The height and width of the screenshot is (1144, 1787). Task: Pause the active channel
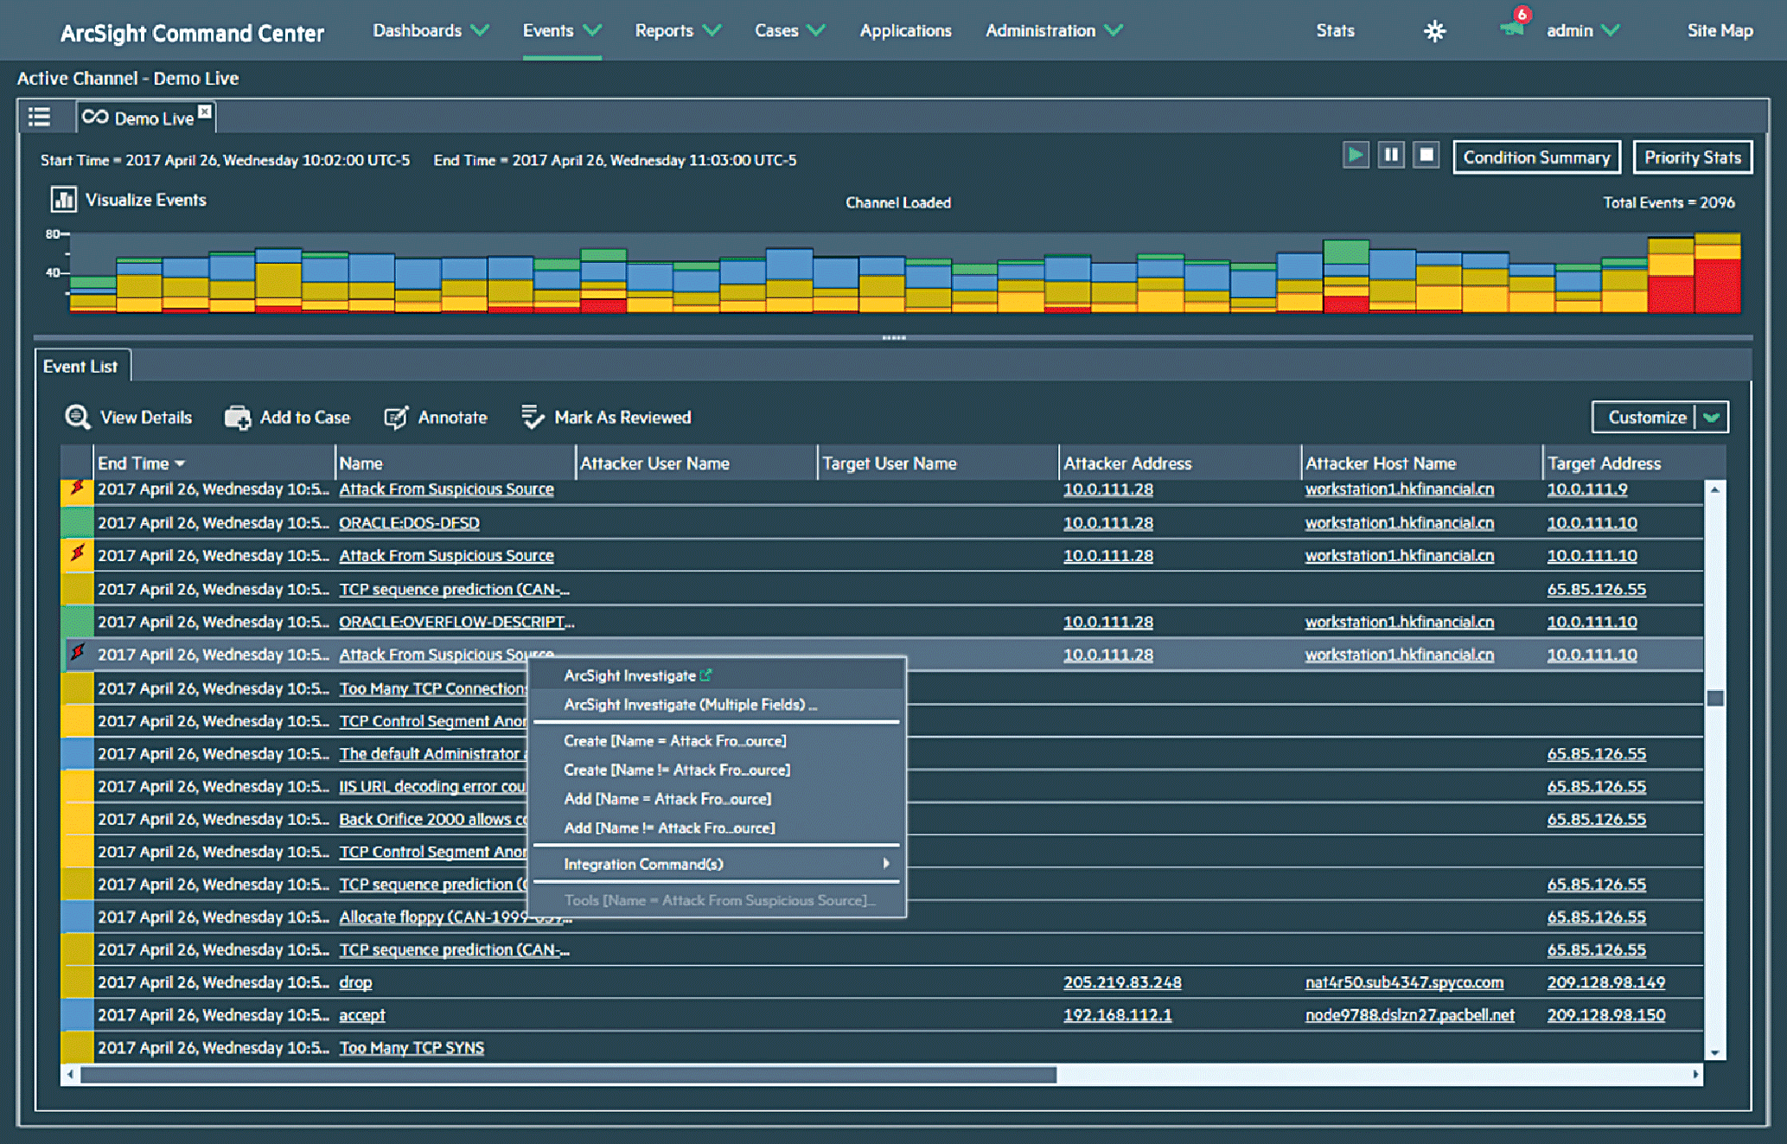1391,156
